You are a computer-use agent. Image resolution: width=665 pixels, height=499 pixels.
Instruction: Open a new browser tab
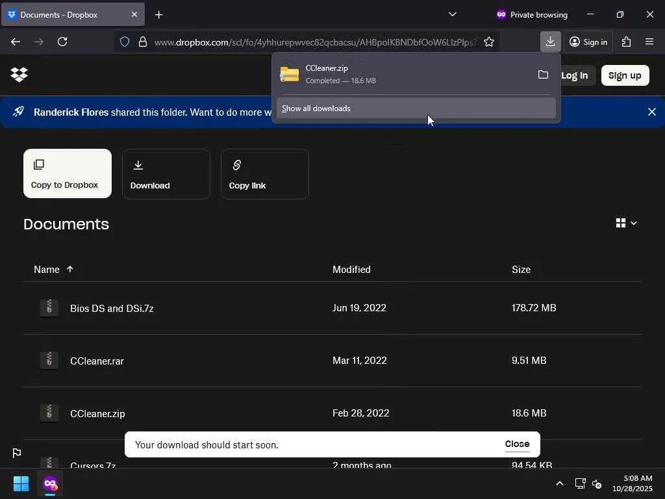click(x=158, y=15)
